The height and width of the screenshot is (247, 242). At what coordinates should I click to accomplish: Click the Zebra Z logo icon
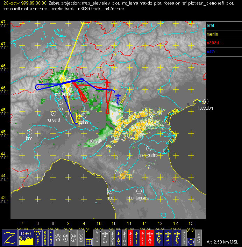click(x=10, y=238)
